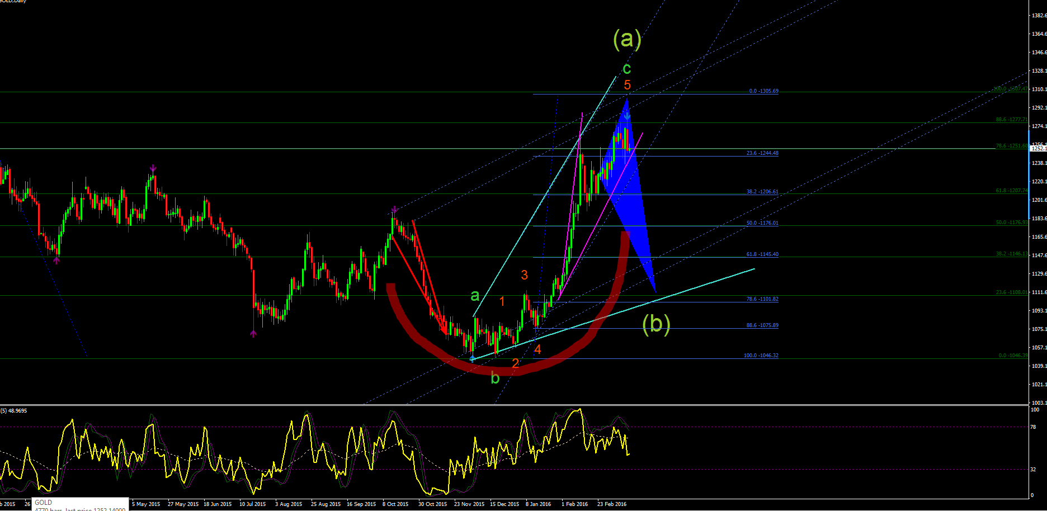Select the orange "1" wave label
Image resolution: width=1047 pixels, height=511 pixels.
click(x=502, y=302)
